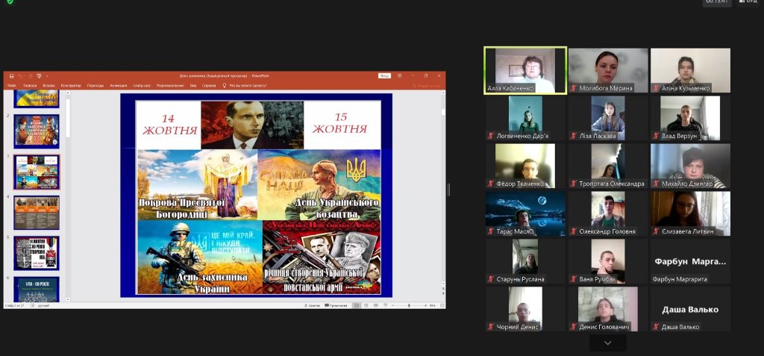Select Денис Голованич video tile
764x356 pixels.
(x=608, y=309)
